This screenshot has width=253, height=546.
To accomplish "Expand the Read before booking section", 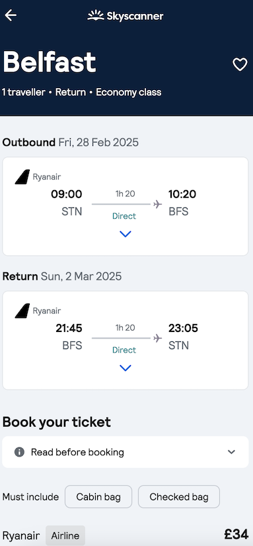I will point(126,452).
